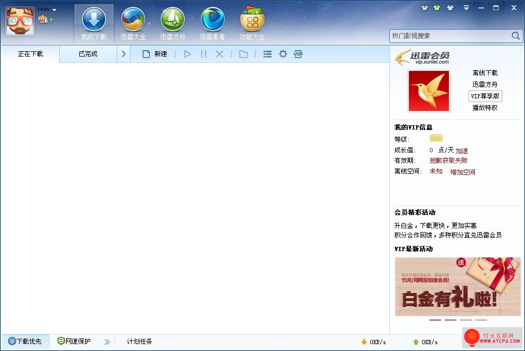The width and height of the screenshot is (525, 351).
Task: Select first banner indicator dash
Action: [435, 320]
